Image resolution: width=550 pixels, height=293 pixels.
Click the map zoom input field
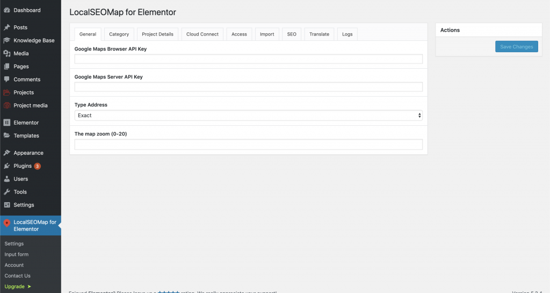248,145
